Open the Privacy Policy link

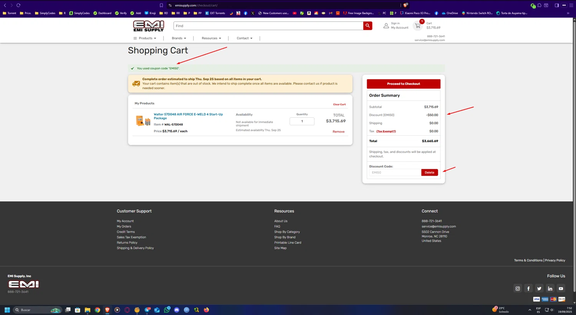[x=555, y=261]
